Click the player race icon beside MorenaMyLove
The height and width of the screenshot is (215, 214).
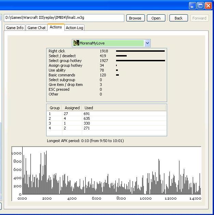click(x=76, y=43)
